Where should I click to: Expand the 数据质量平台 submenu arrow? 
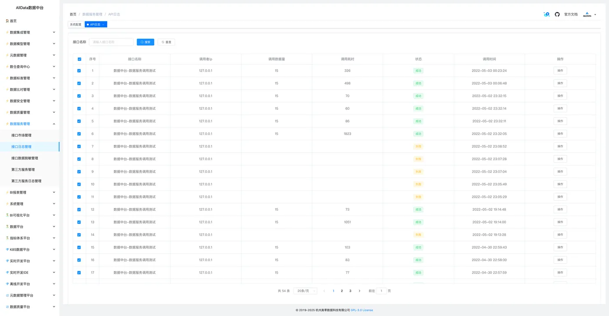coord(54,307)
